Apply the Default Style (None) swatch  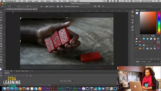point(136,39)
